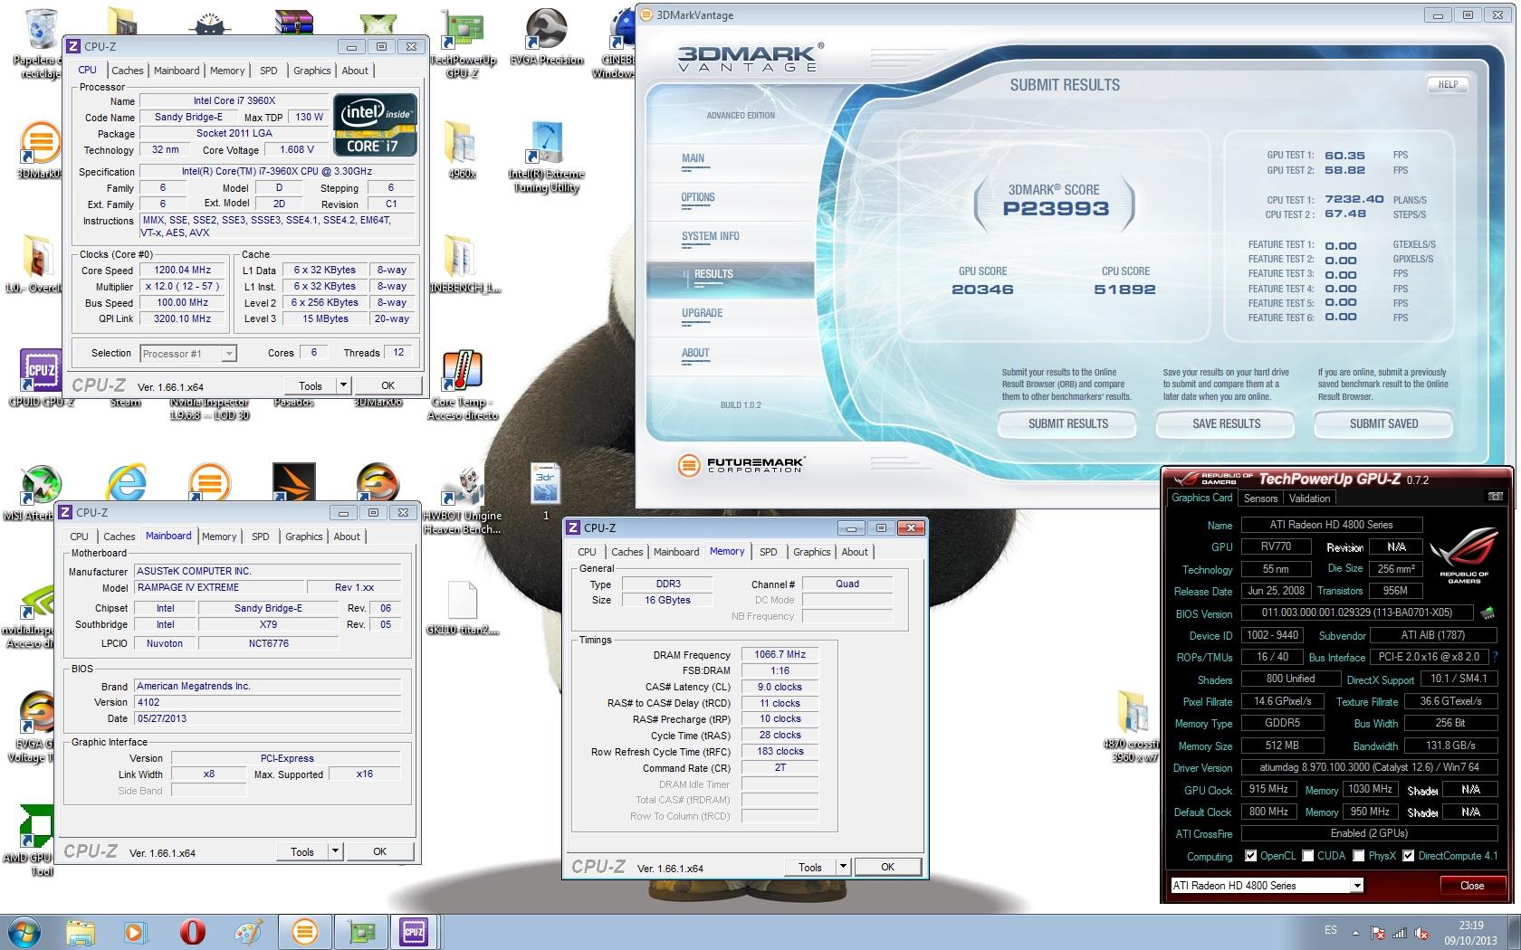Switch to Caches tab in top CPU-Z window
Screen dimensions: 1521x950
(x=127, y=71)
